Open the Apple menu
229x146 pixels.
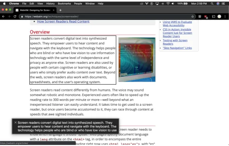(4, 4)
